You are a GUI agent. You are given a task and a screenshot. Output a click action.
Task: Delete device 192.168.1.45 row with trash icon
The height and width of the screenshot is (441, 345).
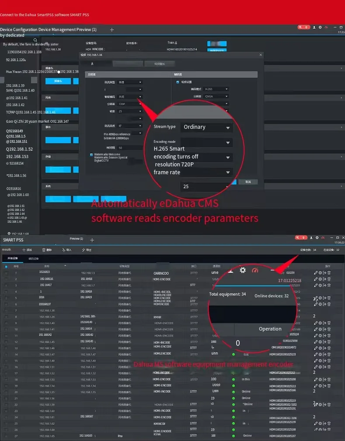pyautogui.click(x=329, y=342)
